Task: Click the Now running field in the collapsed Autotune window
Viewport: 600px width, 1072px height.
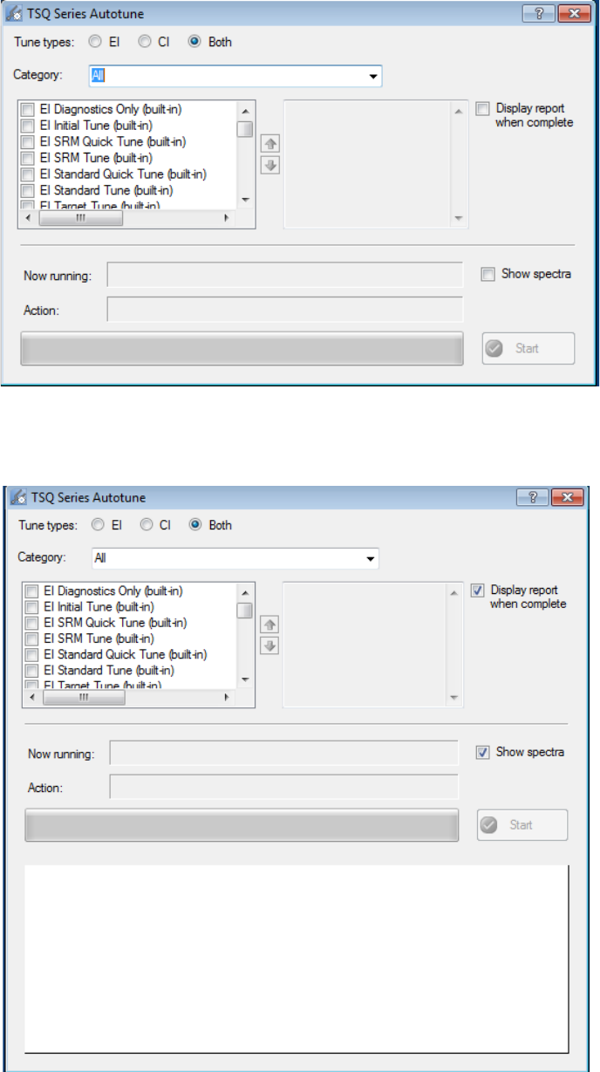Action: coord(284,275)
